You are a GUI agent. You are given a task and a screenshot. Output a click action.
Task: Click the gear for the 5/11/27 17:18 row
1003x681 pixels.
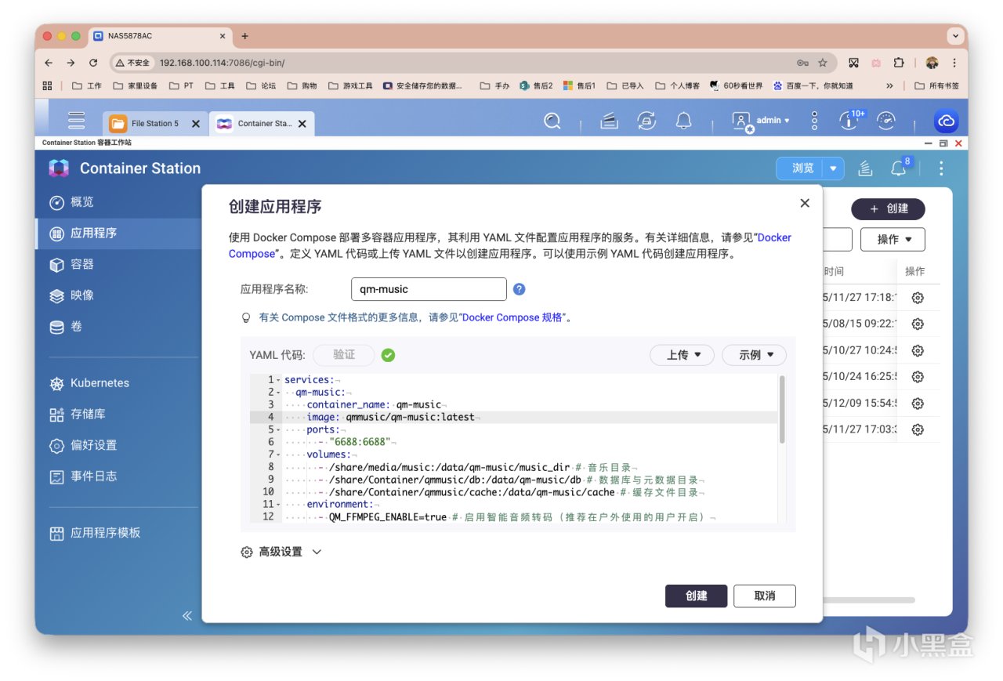pyautogui.click(x=918, y=298)
